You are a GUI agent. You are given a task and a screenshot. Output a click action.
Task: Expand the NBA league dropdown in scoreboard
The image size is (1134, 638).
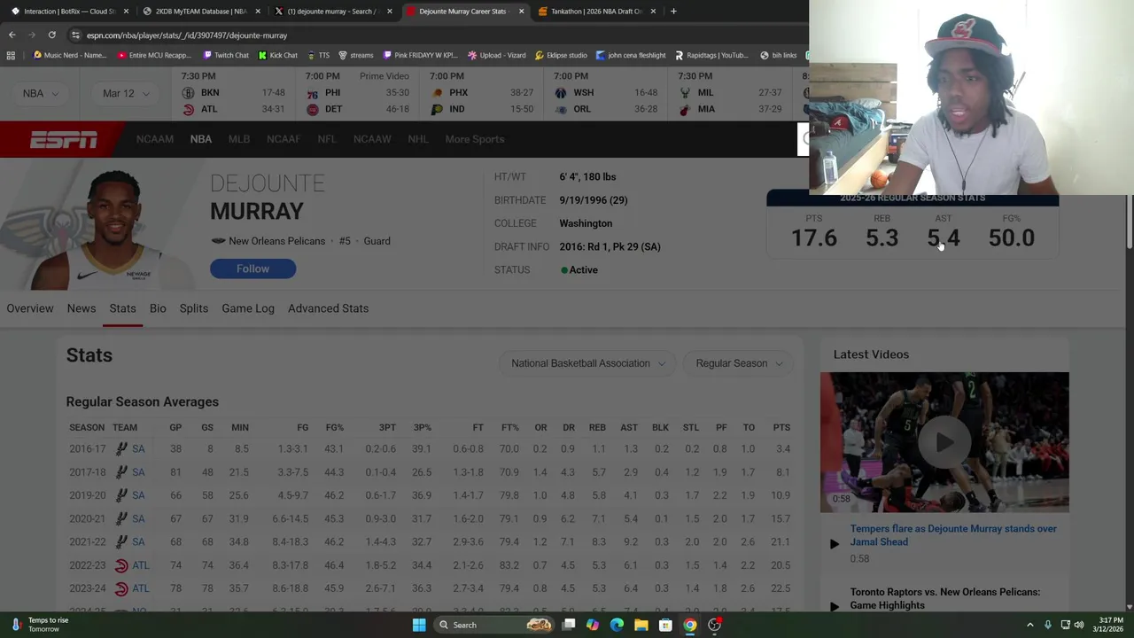coord(41,93)
